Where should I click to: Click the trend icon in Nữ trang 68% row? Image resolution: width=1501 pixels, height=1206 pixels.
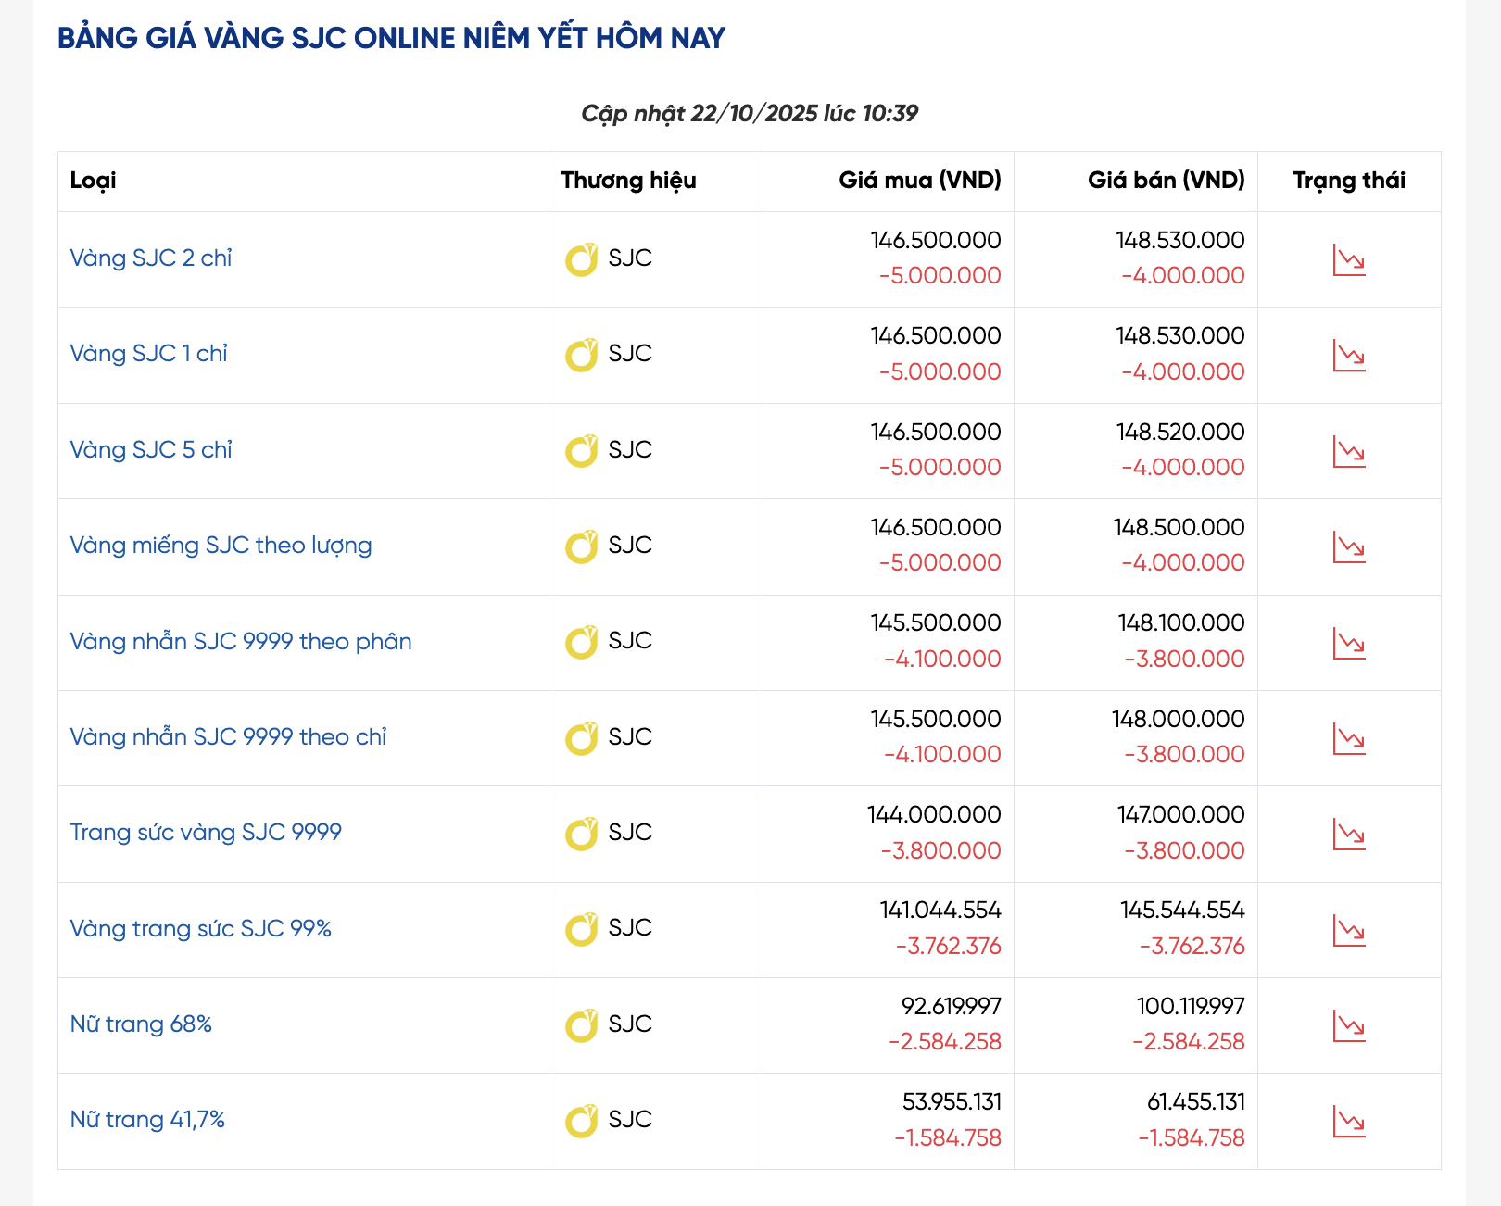point(1349,1026)
